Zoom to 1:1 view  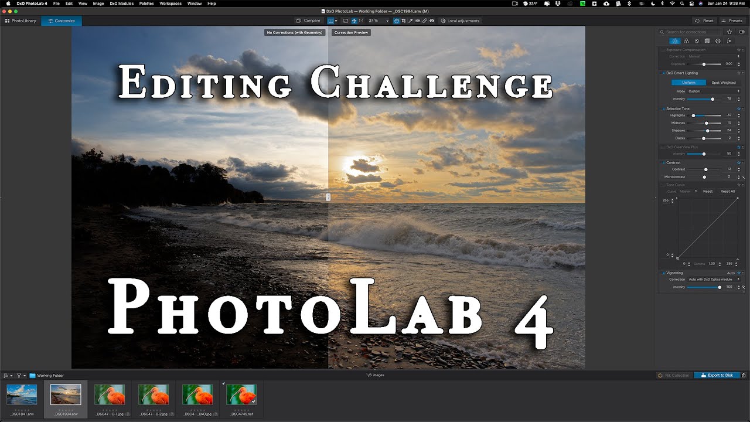pos(361,21)
